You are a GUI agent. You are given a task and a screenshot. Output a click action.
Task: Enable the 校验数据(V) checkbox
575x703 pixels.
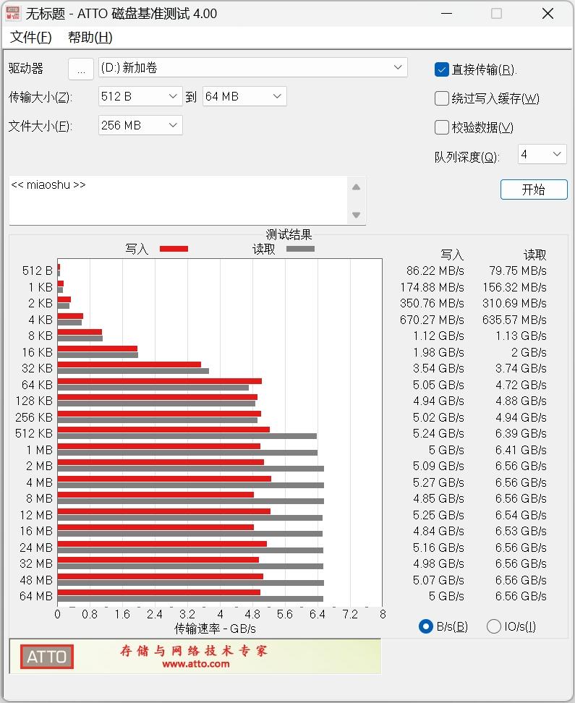(442, 127)
